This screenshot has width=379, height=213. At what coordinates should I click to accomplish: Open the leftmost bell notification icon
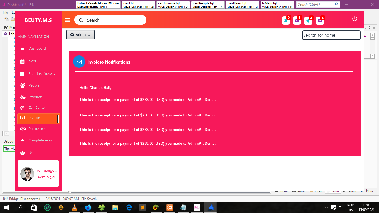point(286,21)
